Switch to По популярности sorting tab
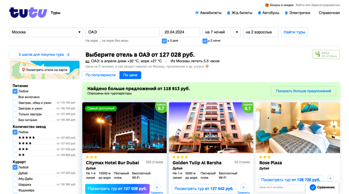This screenshot has width=349, height=194. click(101, 75)
